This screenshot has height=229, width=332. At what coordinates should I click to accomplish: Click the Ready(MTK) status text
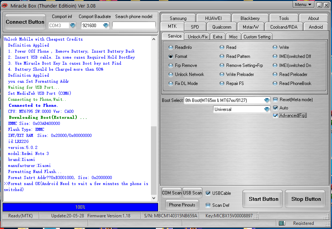tap(20, 216)
